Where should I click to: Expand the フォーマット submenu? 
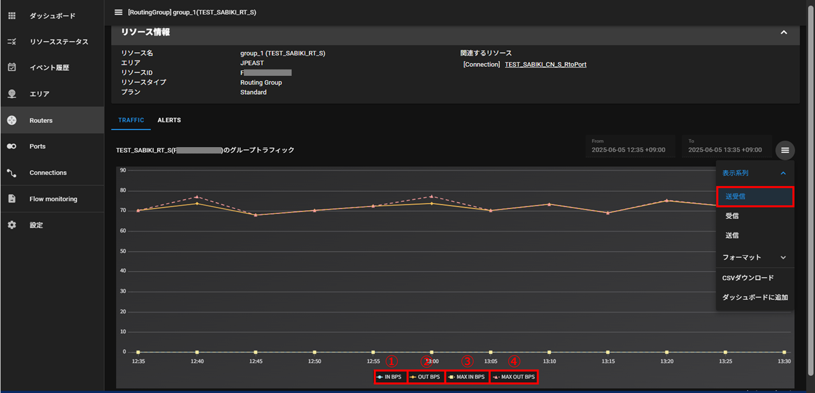(783, 257)
